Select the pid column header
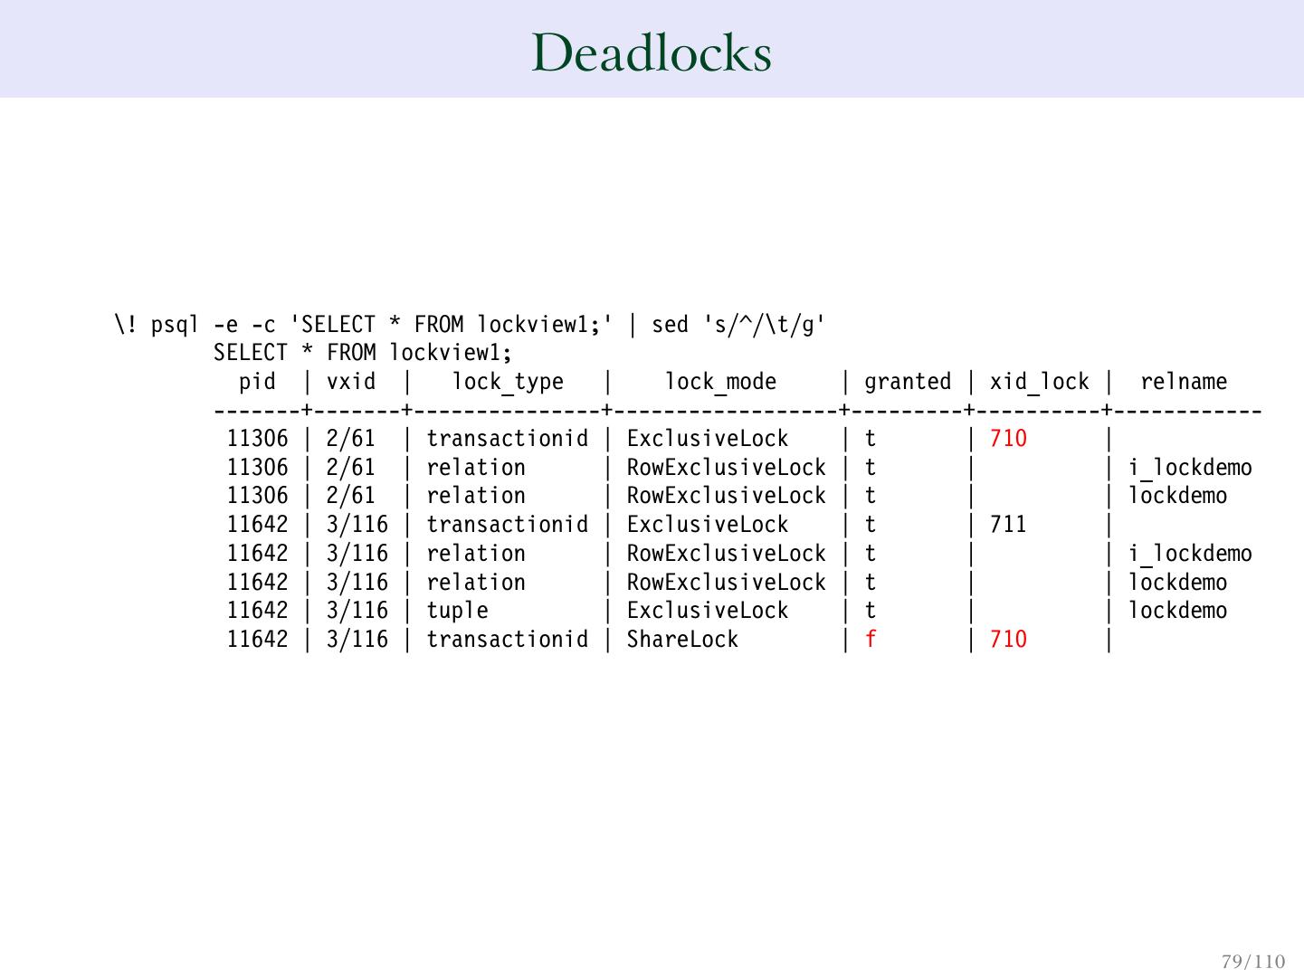Screen dimensions: 1304x978 (257, 382)
